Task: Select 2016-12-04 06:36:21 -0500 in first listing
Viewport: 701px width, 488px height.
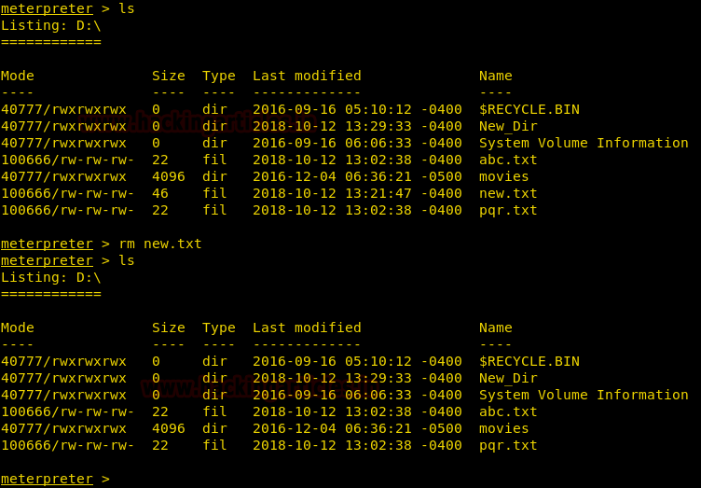Action: [357, 176]
